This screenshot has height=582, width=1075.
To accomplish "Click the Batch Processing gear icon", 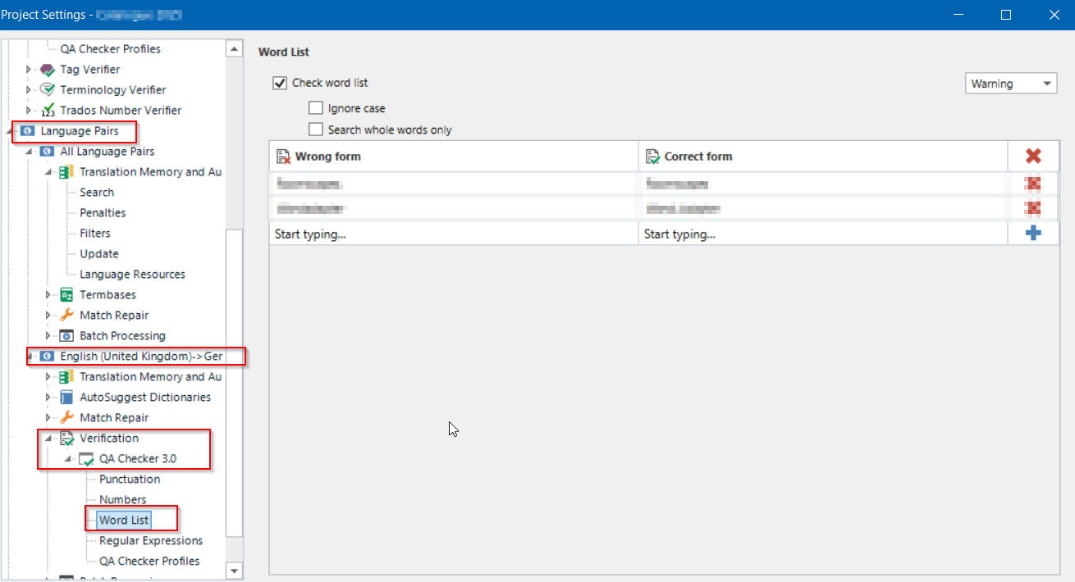I will [66, 336].
